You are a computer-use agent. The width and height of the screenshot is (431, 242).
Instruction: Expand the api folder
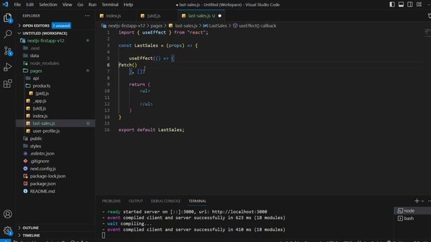tap(36, 78)
